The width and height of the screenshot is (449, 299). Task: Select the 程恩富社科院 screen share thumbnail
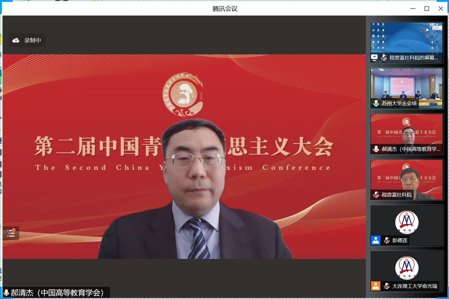pos(406,39)
